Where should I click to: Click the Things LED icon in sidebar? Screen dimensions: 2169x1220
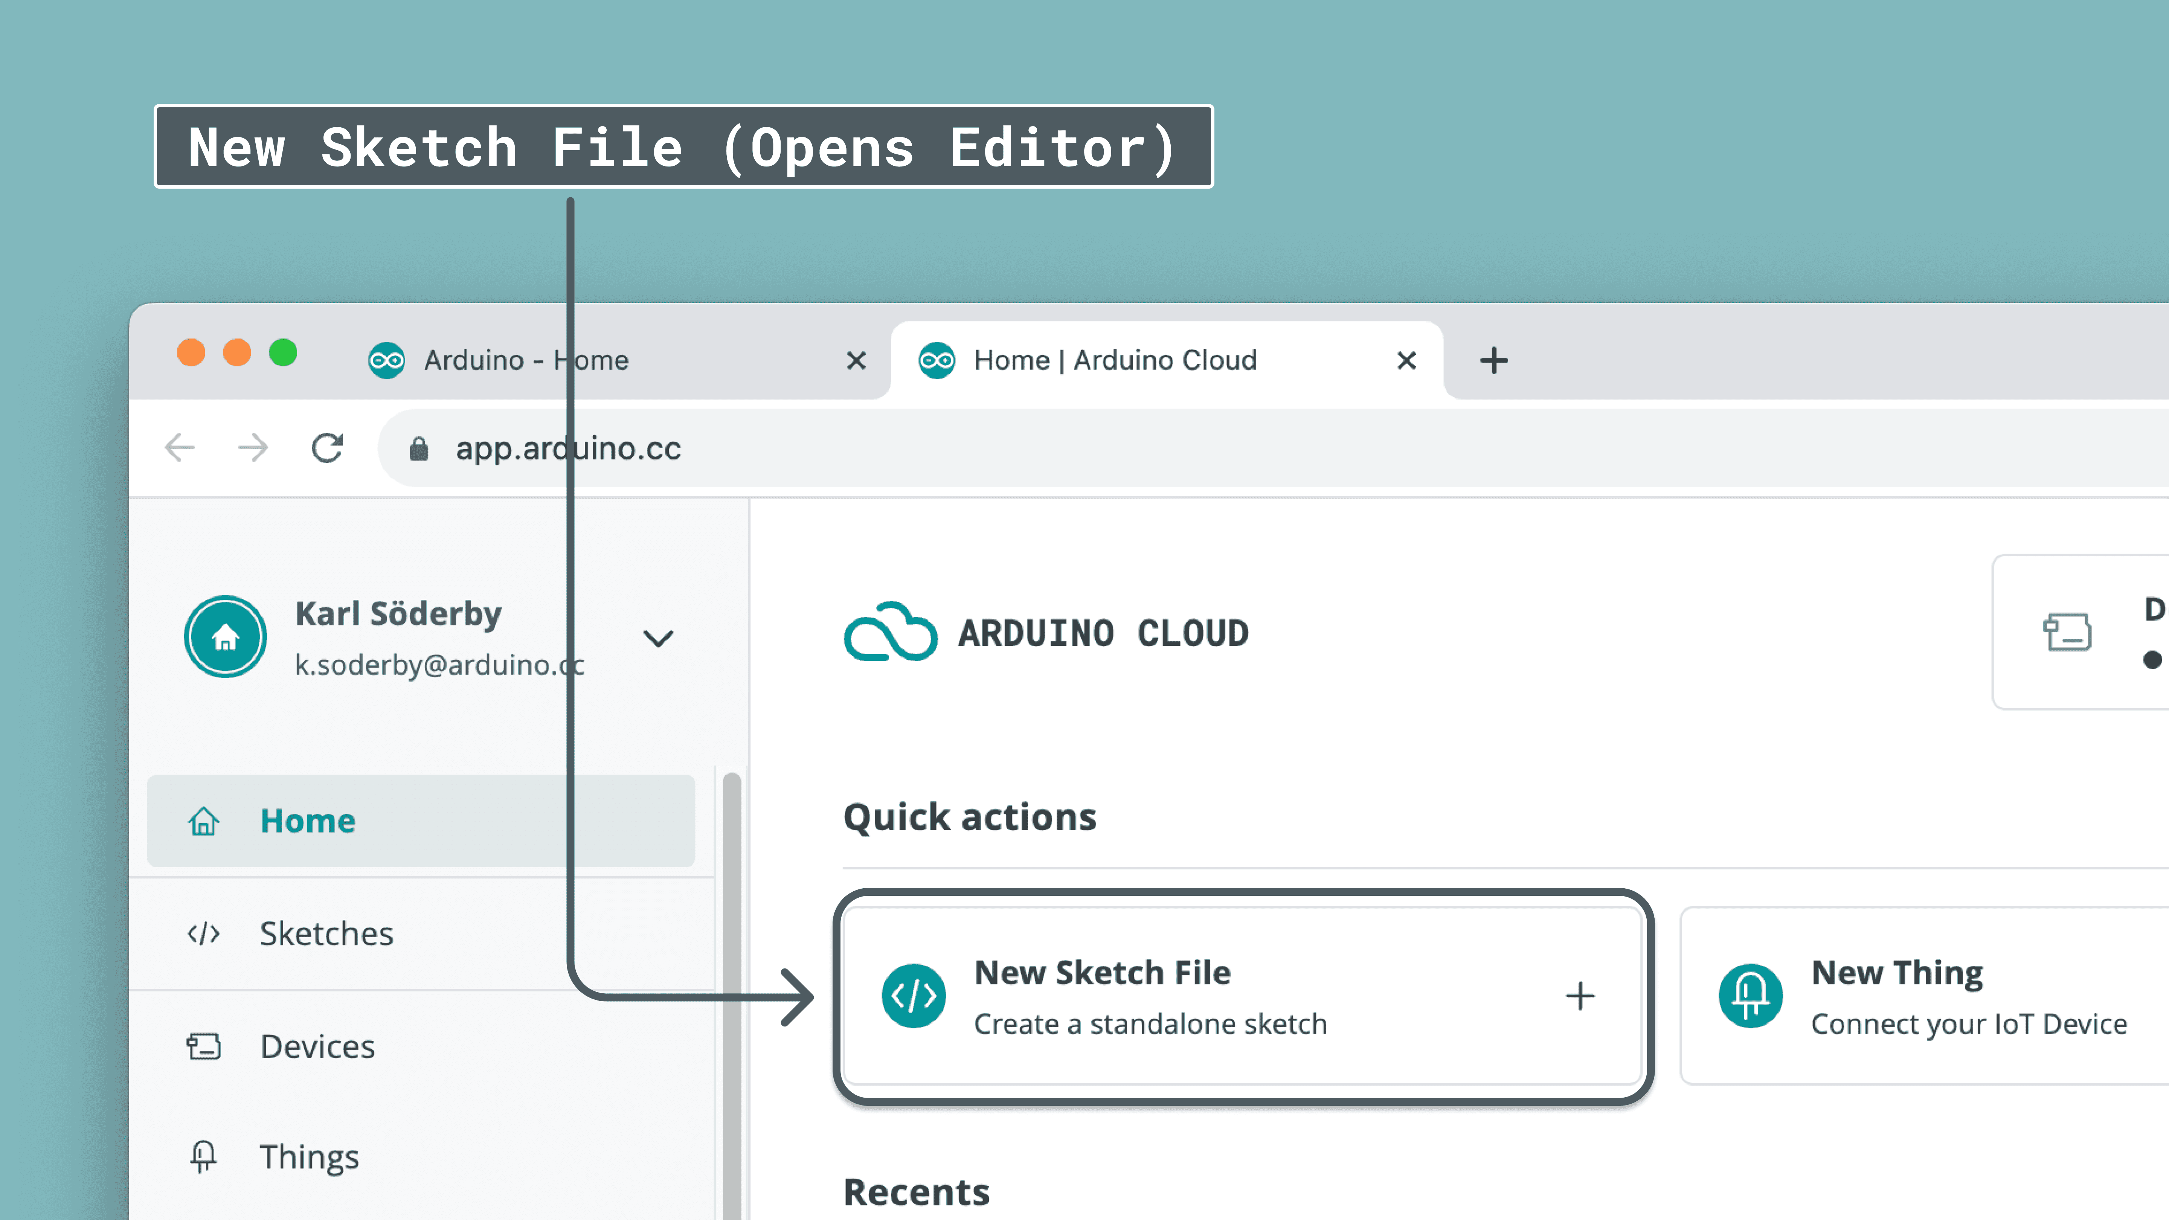click(x=203, y=1157)
